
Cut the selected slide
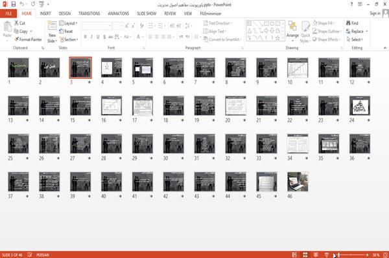pos(20,23)
